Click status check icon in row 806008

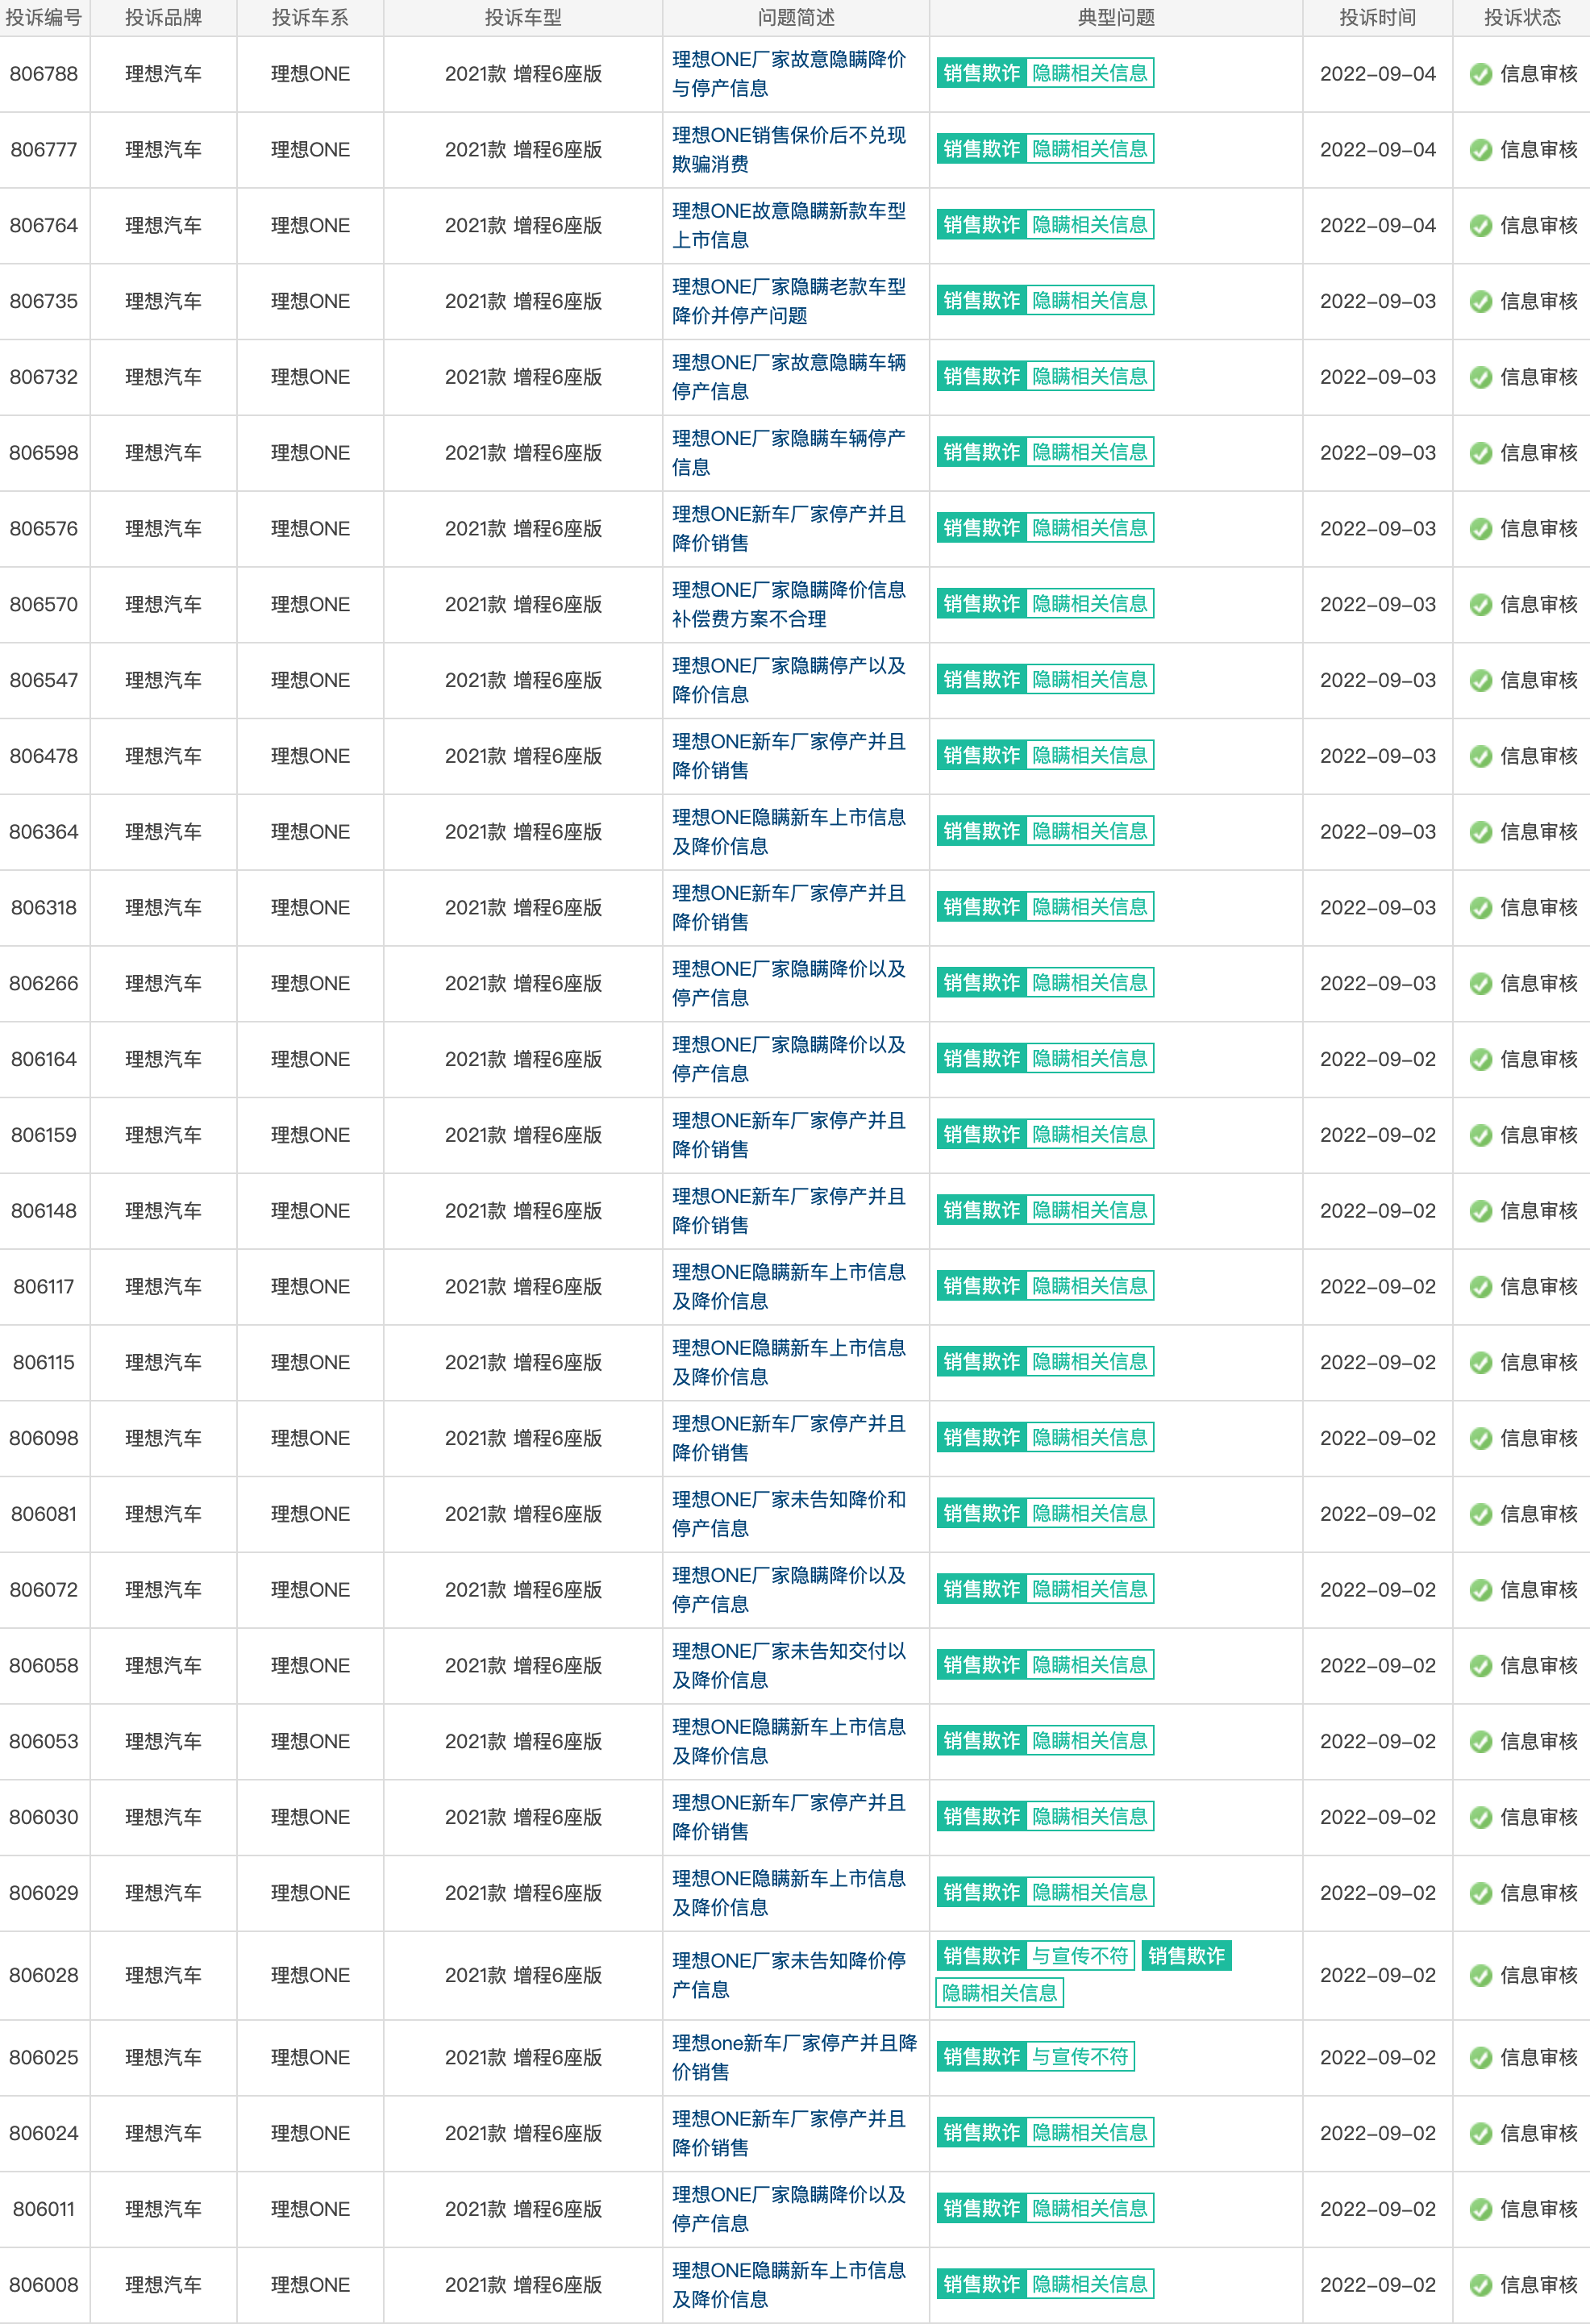pos(1481,2286)
